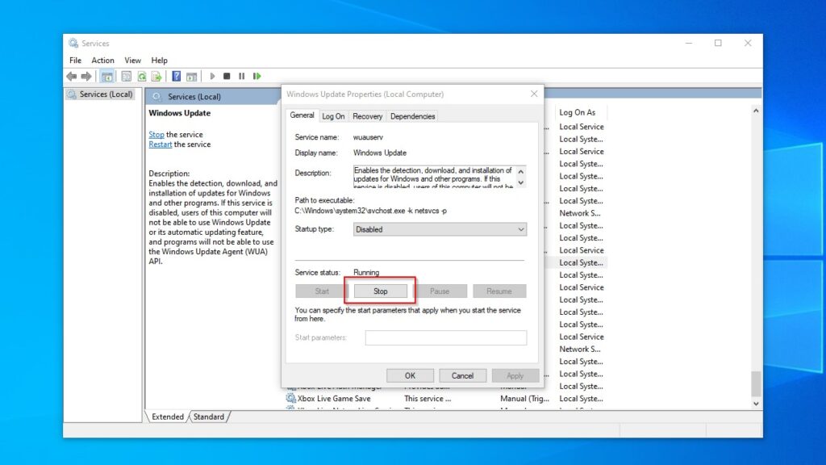Click the Restart Service toolbar icon

(257, 76)
